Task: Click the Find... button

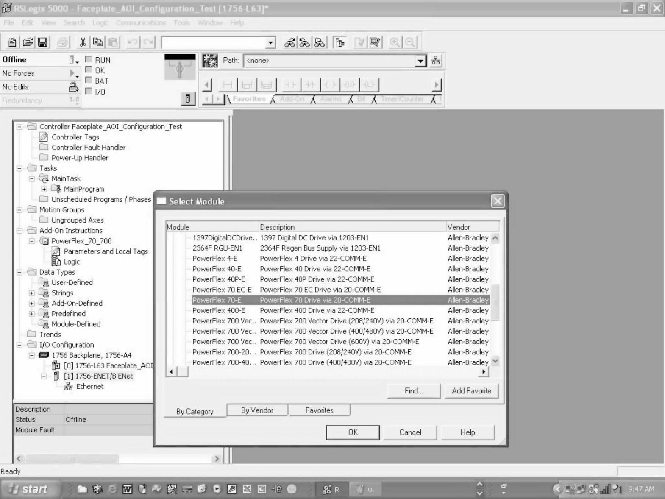Action: (x=414, y=391)
